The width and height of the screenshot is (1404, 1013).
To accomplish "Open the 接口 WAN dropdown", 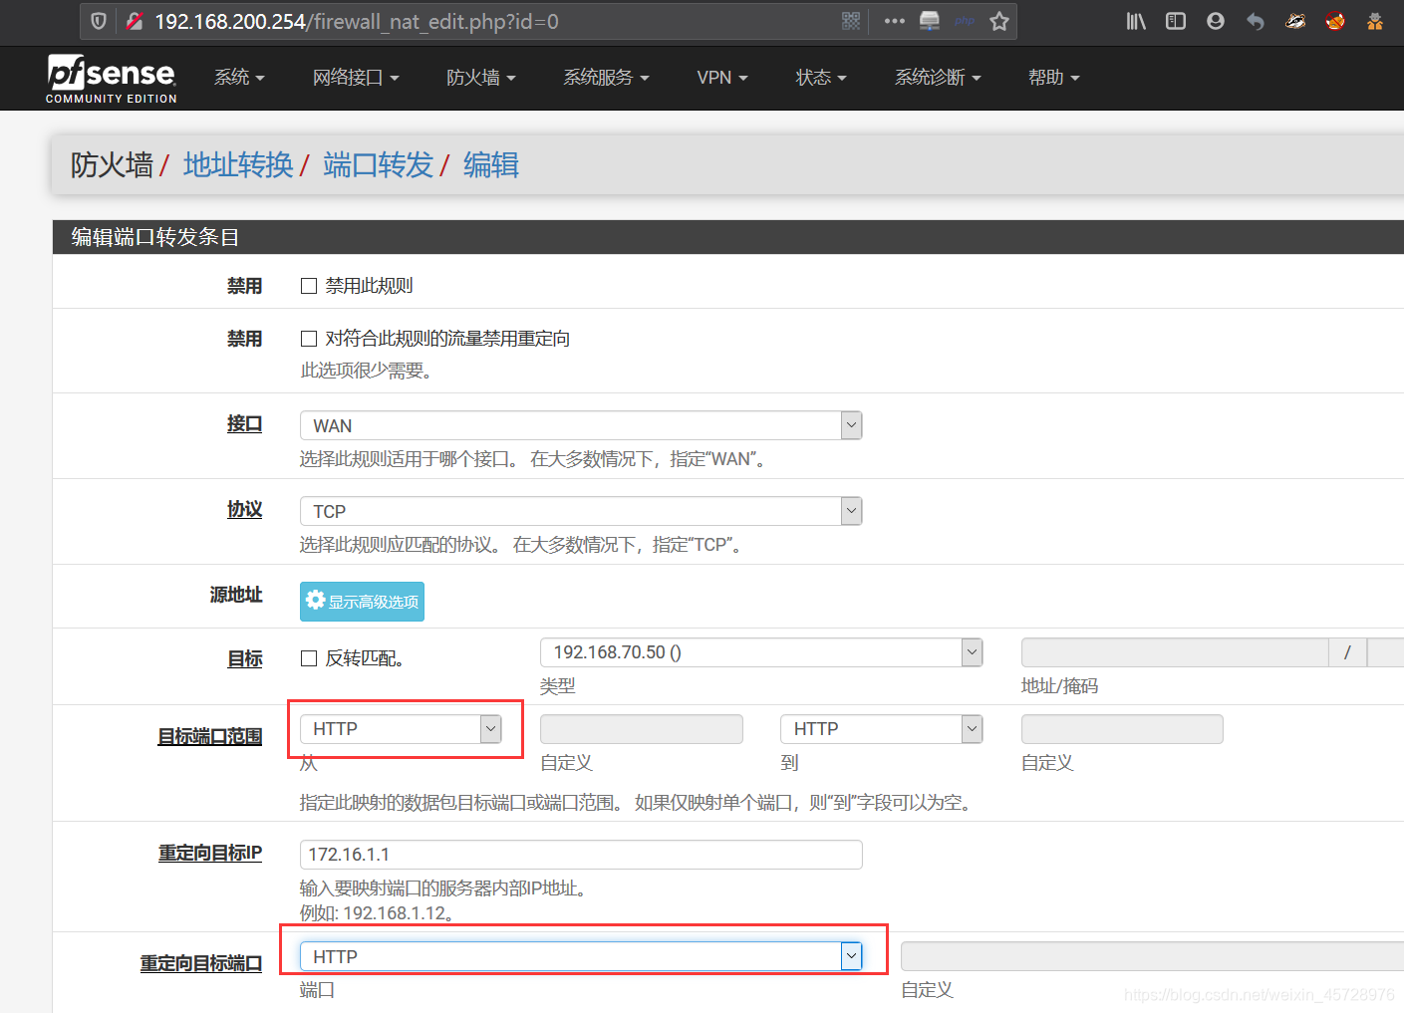I will [x=581, y=425].
